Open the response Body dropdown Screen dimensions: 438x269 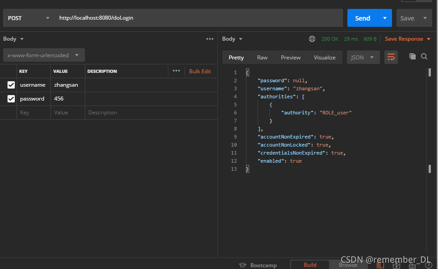pyautogui.click(x=232, y=39)
